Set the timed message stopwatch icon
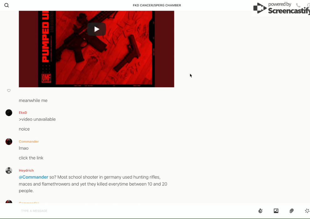Viewport: 310px width, 219px height. tap(260, 211)
